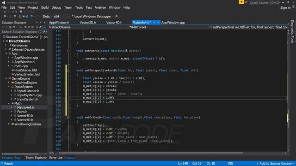Open the document tabs overflow dropdown
296x166 pixels.
pos(289,23)
